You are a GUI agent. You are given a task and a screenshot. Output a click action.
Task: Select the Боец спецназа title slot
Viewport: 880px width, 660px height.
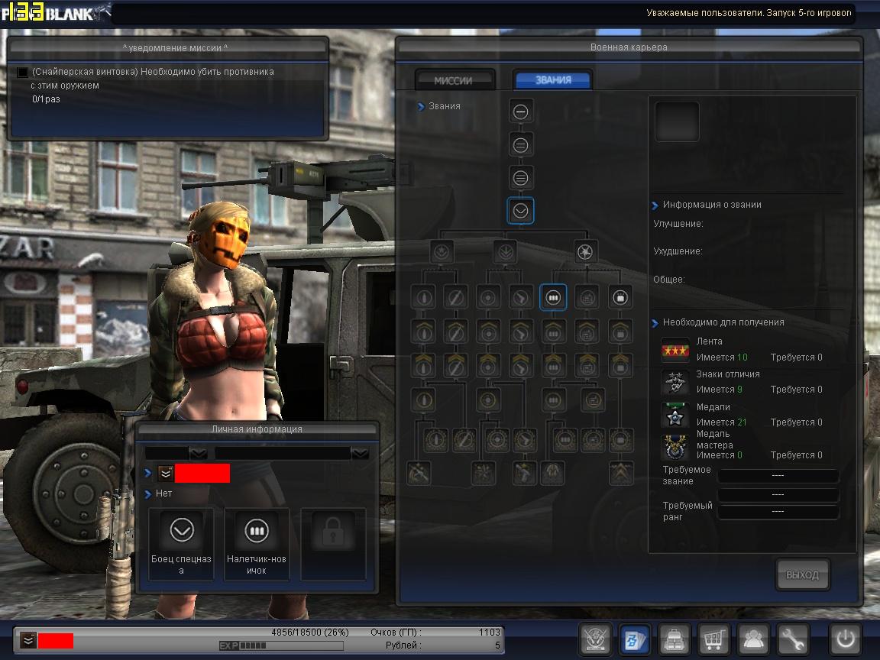coord(181,544)
